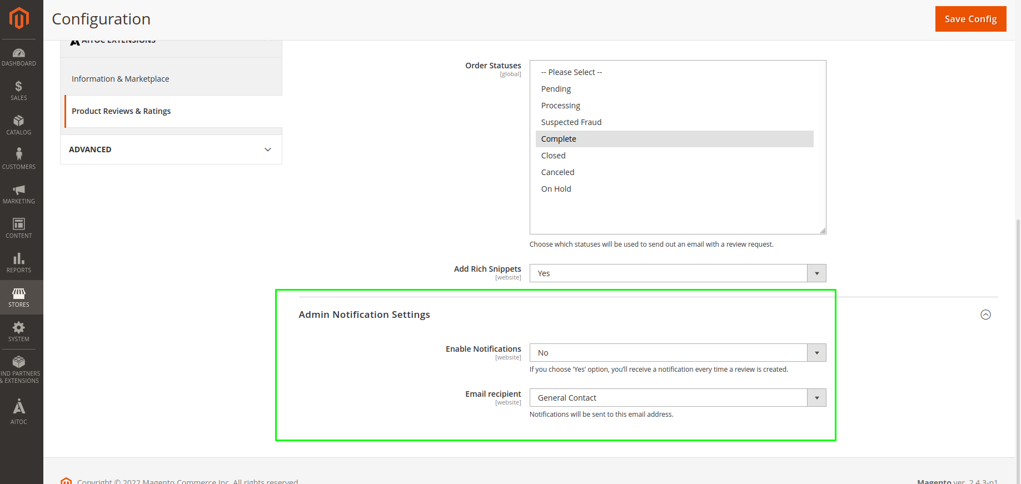Click the Order Statuses list resize handle

click(823, 231)
